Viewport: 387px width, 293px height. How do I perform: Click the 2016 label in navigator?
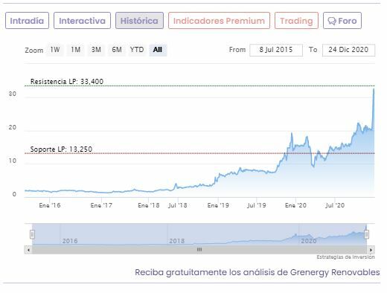pos(70,241)
